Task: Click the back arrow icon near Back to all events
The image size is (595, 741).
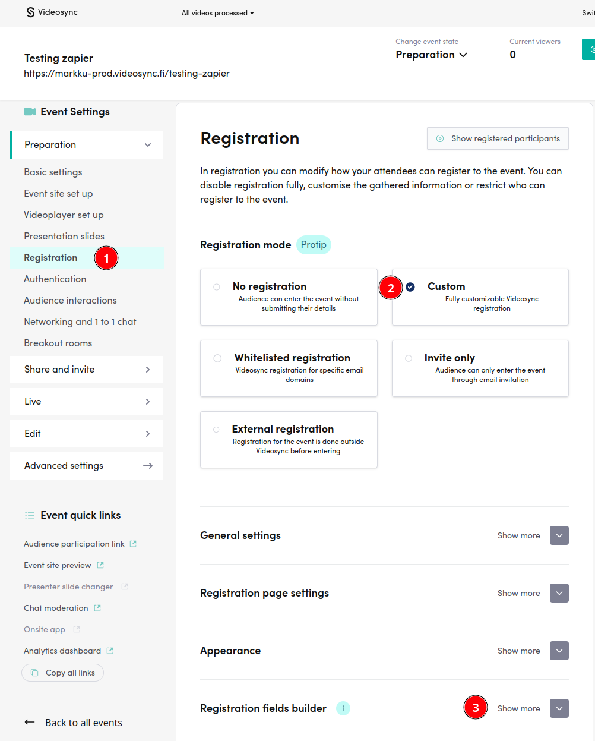Action: click(30, 723)
